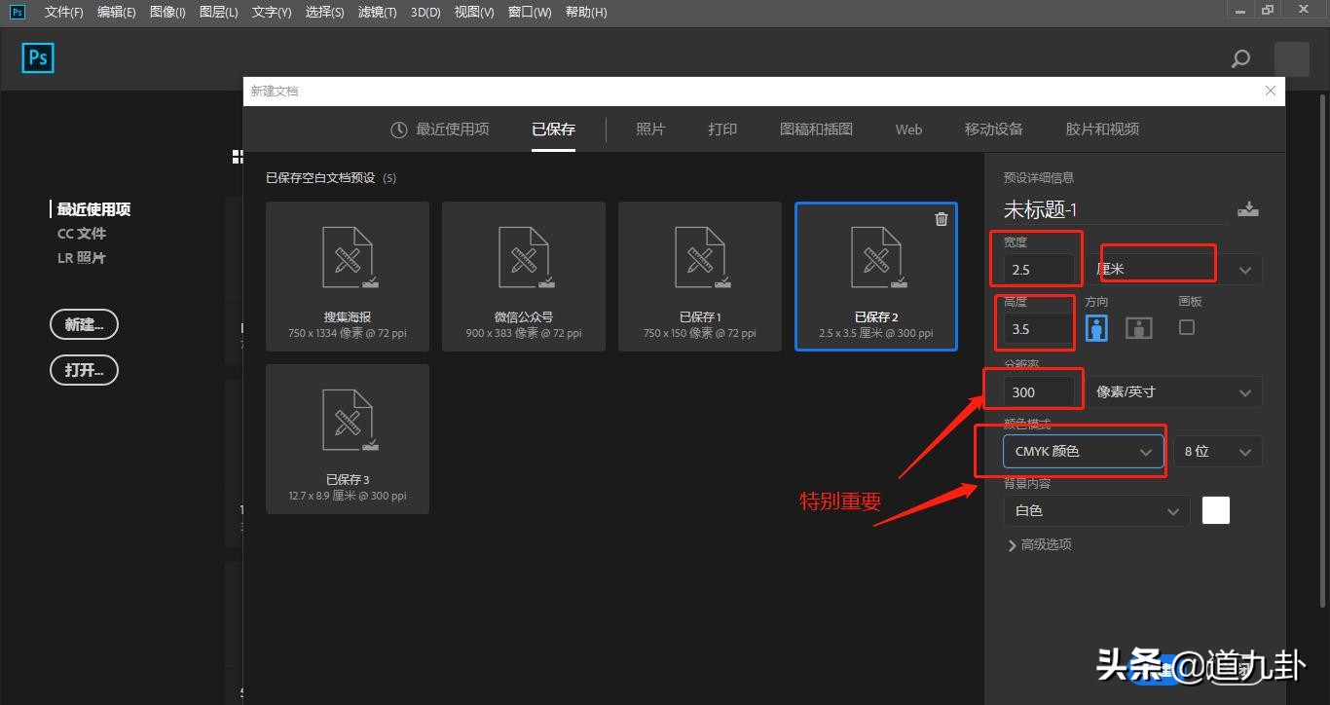Select portrait orientation under 方向
The width and height of the screenshot is (1330, 705).
coord(1095,327)
